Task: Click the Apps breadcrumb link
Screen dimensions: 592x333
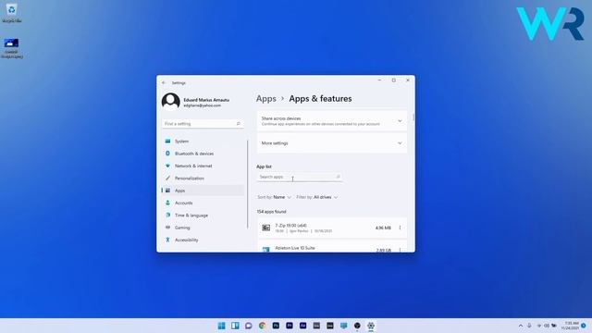Action: [x=266, y=99]
